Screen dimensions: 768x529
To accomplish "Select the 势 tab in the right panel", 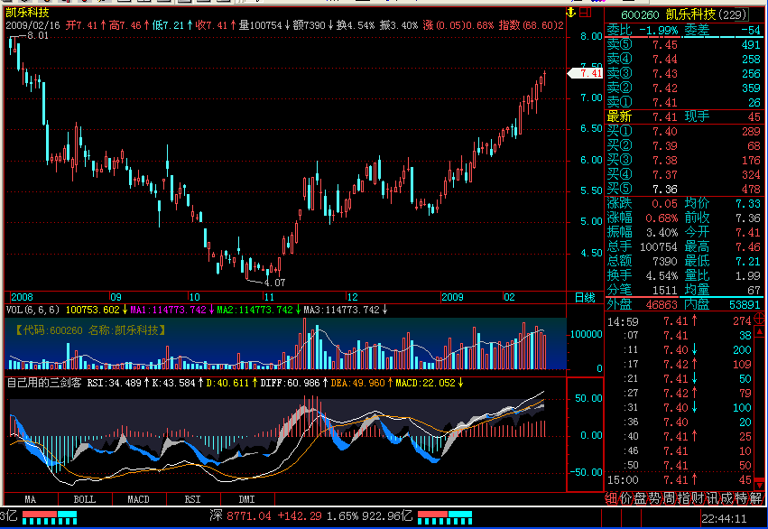I will pyautogui.click(x=655, y=498).
